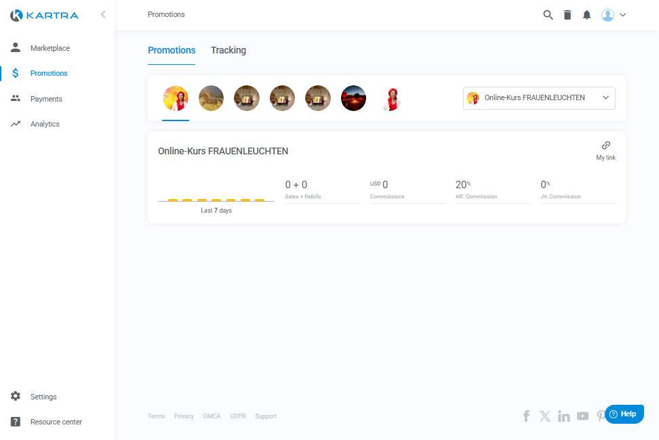This screenshot has height=440, width=659.
Task: Click the Payments people icon
Action: (16, 98)
